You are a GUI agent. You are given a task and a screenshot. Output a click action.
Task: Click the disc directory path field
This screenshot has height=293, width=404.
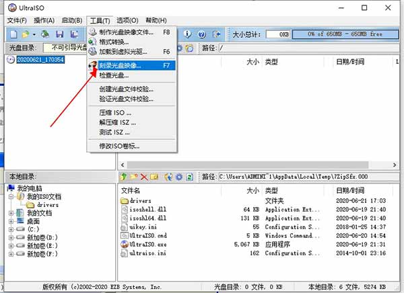(309, 48)
